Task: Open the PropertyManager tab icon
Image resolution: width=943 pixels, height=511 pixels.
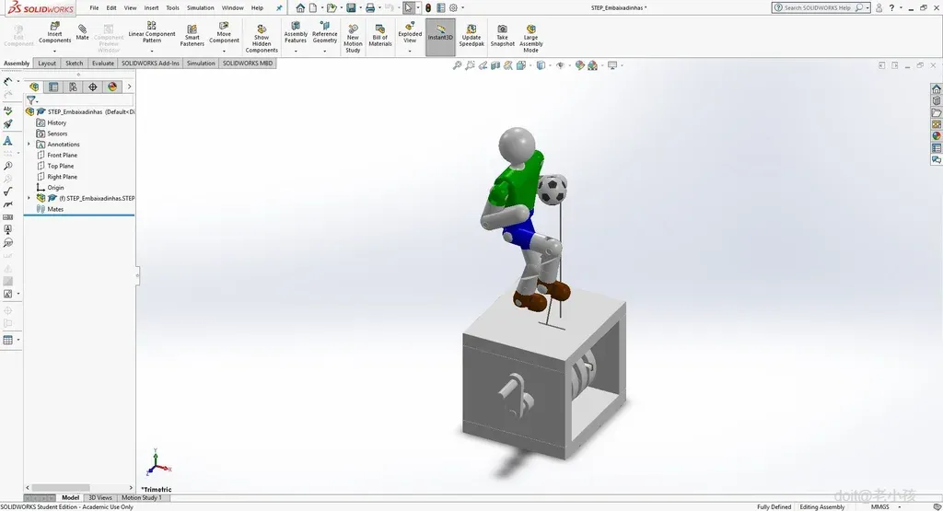Action: pyautogui.click(x=53, y=87)
